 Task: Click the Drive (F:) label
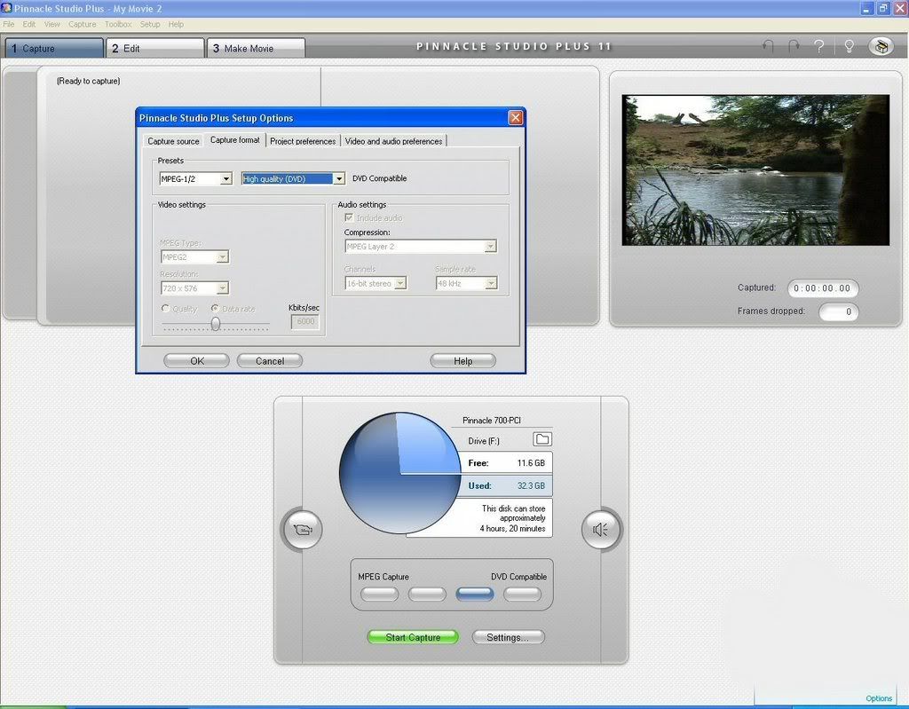(x=484, y=441)
